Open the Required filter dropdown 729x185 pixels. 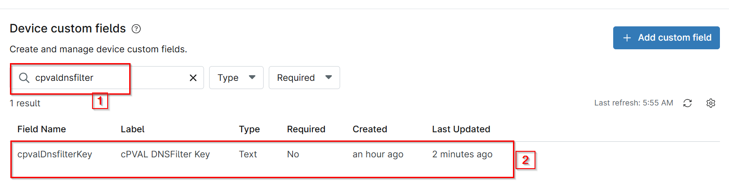click(304, 78)
